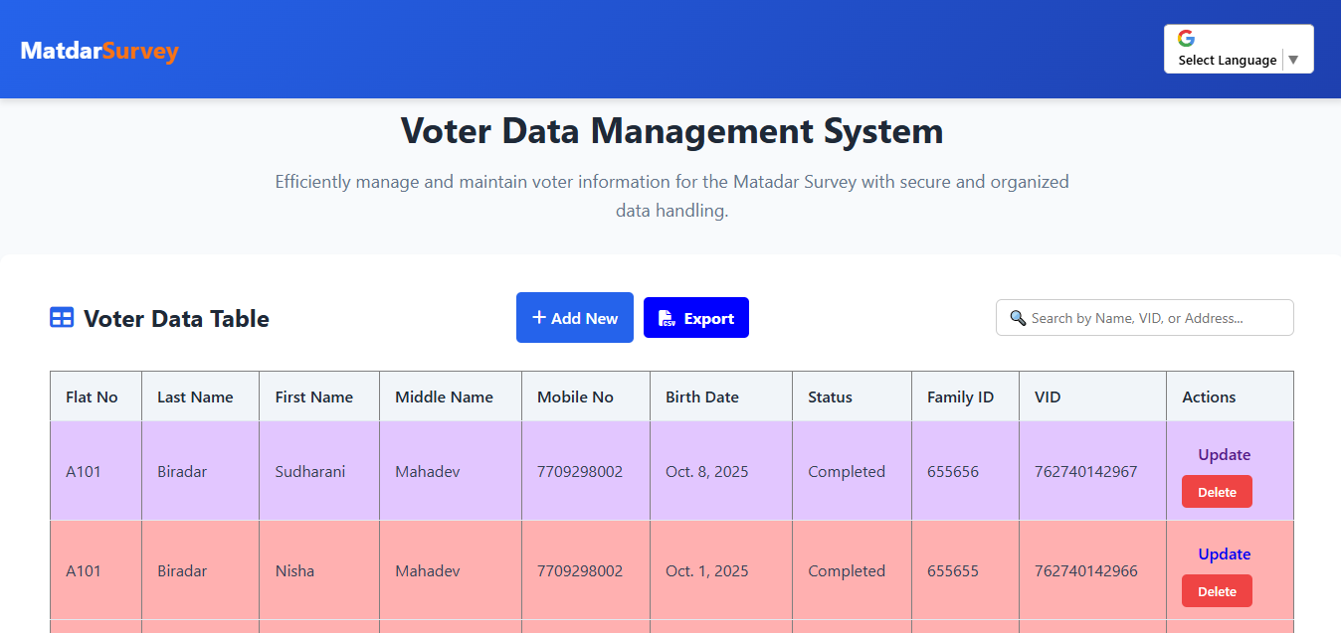Click the Select Language text
This screenshot has width=1341, height=633.
1227,60
